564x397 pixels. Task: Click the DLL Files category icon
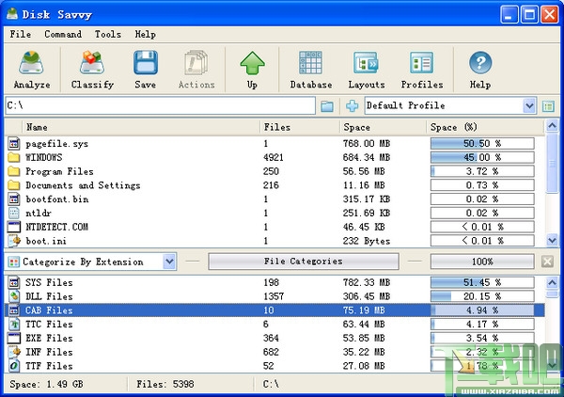(14, 296)
